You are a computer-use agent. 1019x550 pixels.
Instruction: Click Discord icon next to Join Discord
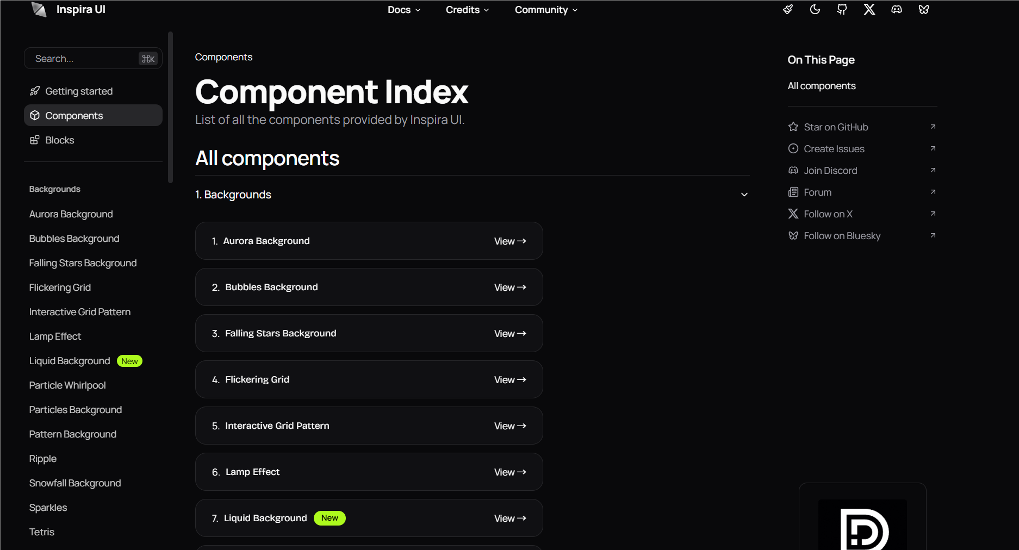click(793, 170)
